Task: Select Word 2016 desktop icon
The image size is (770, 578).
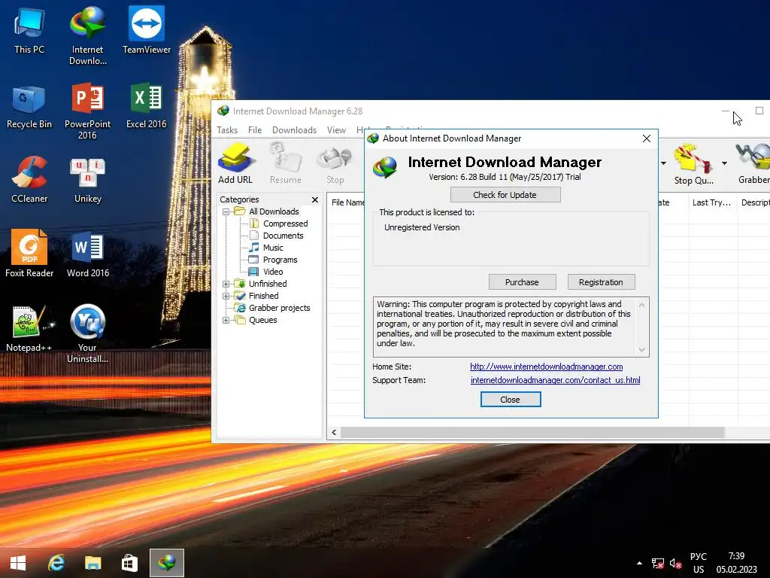Action: 87,254
